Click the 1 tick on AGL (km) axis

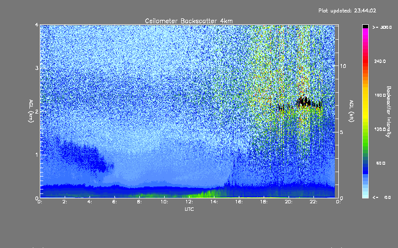tap(37, 155)
